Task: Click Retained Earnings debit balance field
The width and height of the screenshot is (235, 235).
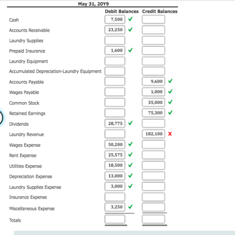Action: pos(115,113)
